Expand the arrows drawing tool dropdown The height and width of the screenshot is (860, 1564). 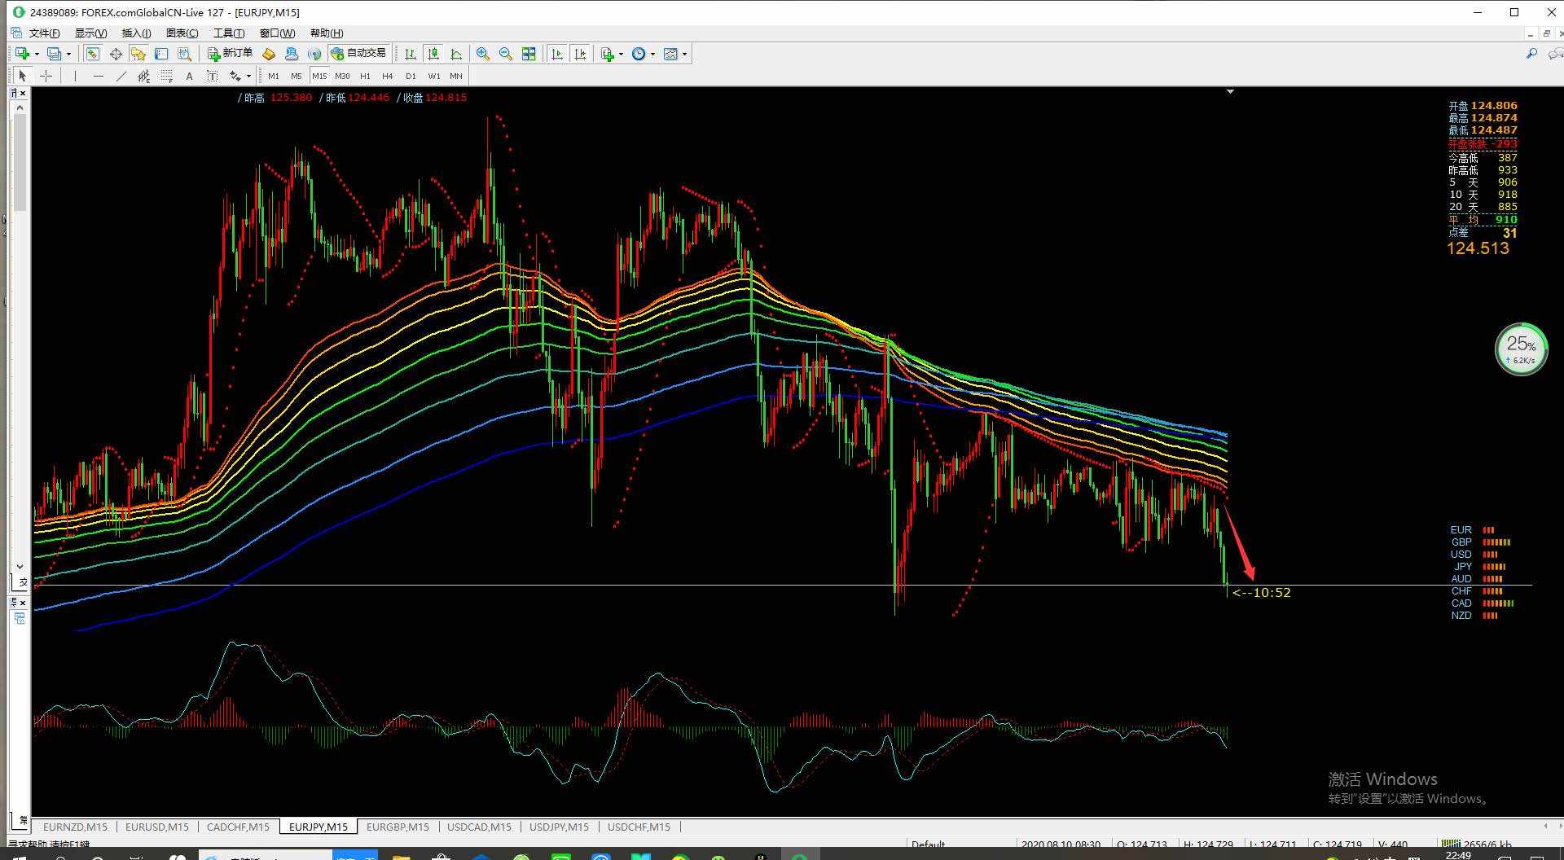coord(248,77)
